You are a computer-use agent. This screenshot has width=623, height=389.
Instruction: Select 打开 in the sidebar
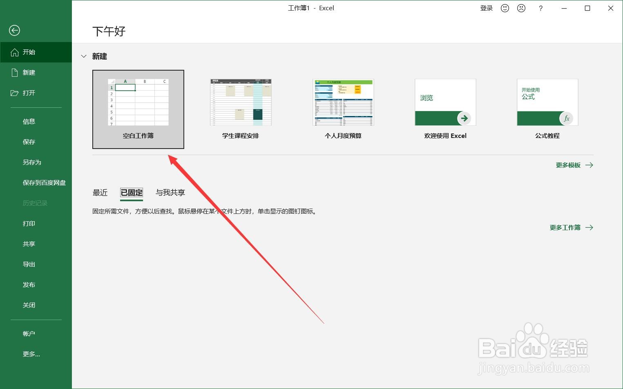coord(36,93)
